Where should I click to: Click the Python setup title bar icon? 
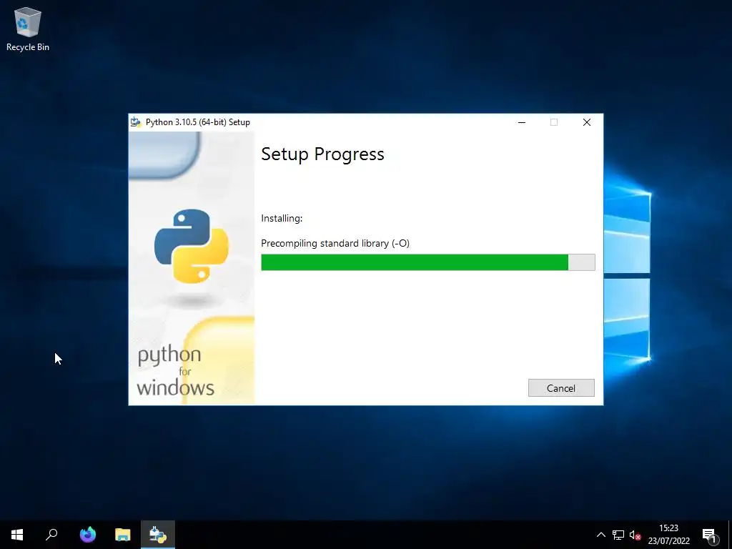(x=136, y=122)
